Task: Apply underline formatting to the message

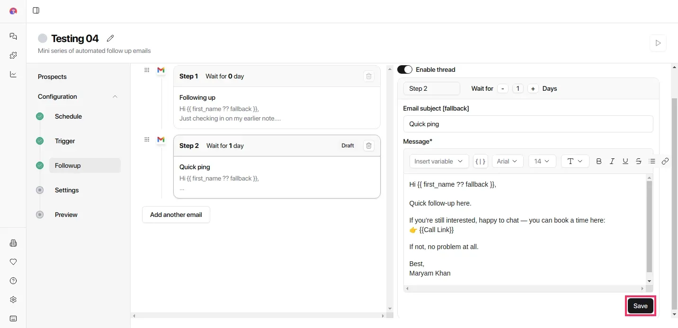Action: coord(625,161)
